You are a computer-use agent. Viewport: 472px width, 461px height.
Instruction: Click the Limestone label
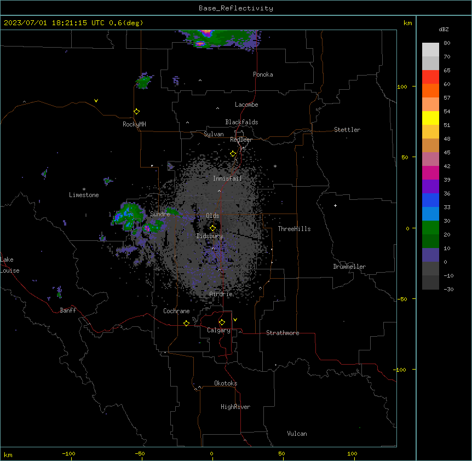click(x=84, y=195)
